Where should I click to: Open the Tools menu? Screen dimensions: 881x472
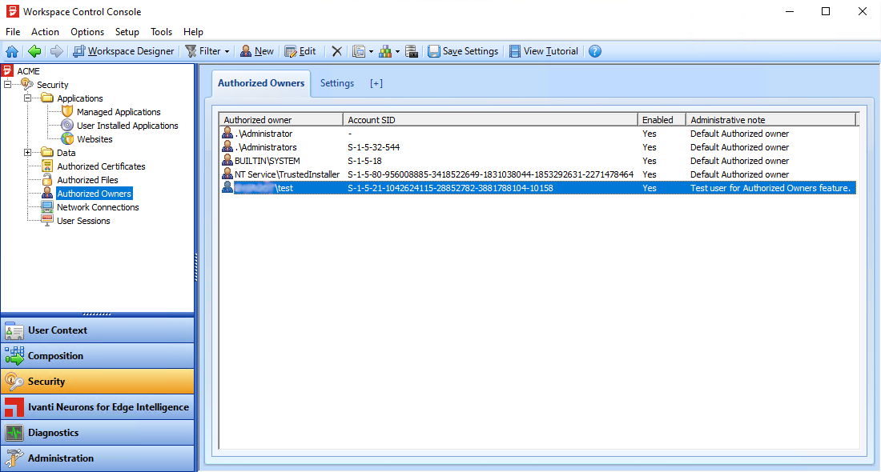click(161, 32)
